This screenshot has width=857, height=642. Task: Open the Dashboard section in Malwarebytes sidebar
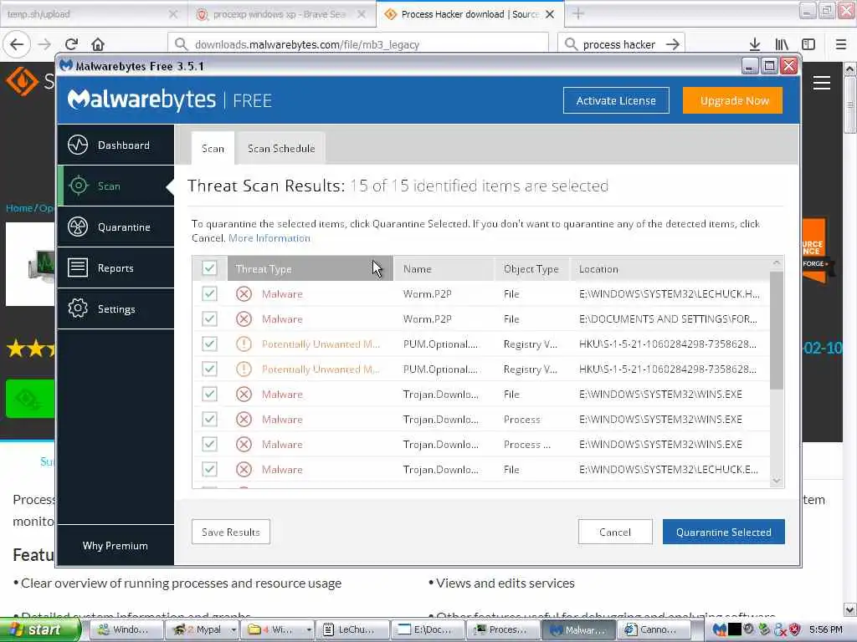click(x=115, y=145)
